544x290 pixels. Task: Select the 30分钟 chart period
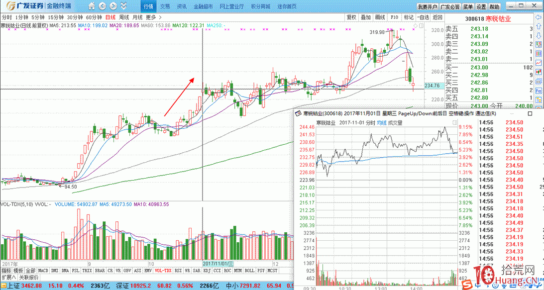[75, 17]
